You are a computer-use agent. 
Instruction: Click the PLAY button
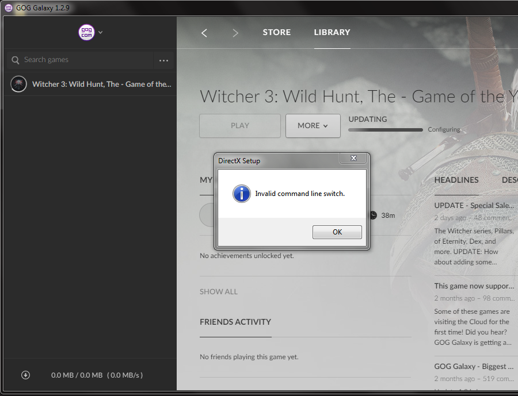pos(240,126)
